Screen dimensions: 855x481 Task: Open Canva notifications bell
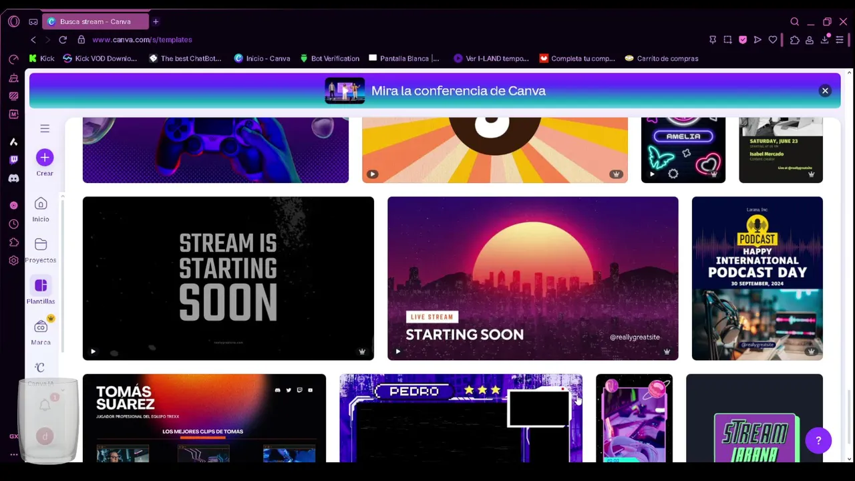[x=45, y=405]
